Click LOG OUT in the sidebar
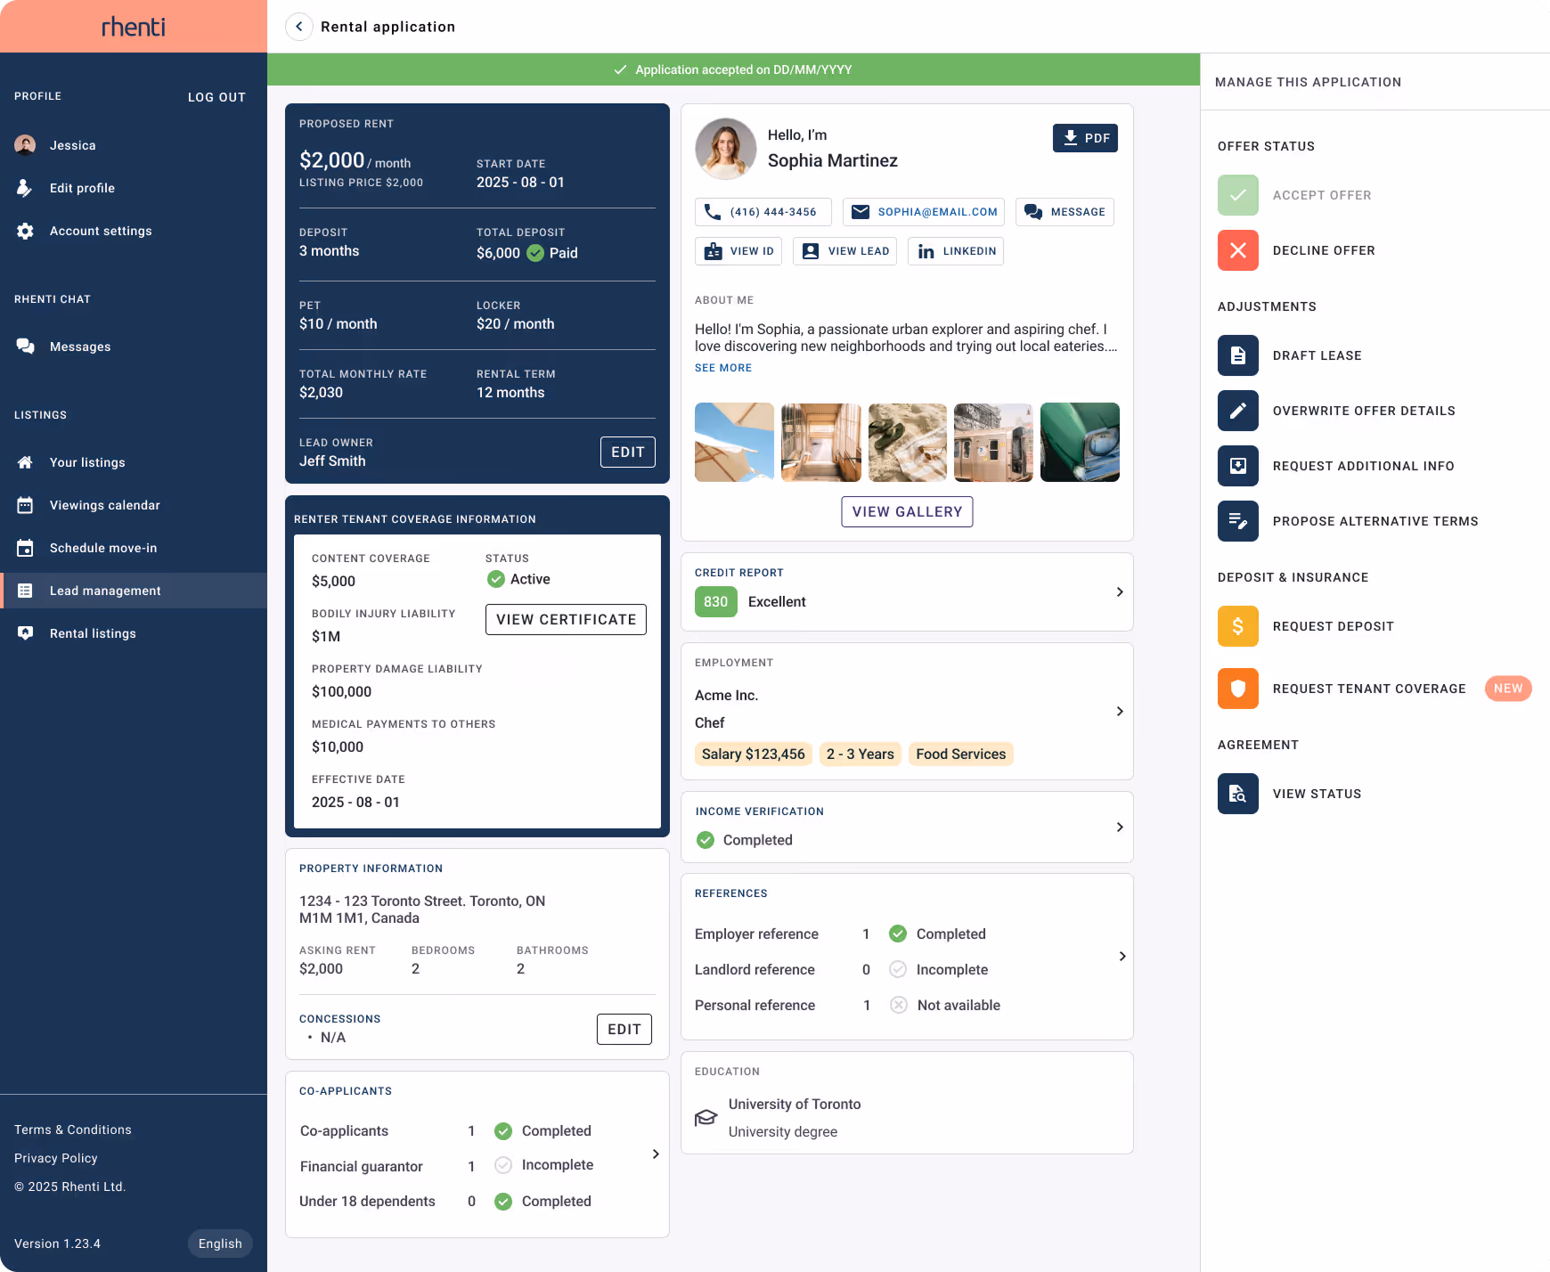Viewport: 1550px width, 1272px height. tap(216, 97)
